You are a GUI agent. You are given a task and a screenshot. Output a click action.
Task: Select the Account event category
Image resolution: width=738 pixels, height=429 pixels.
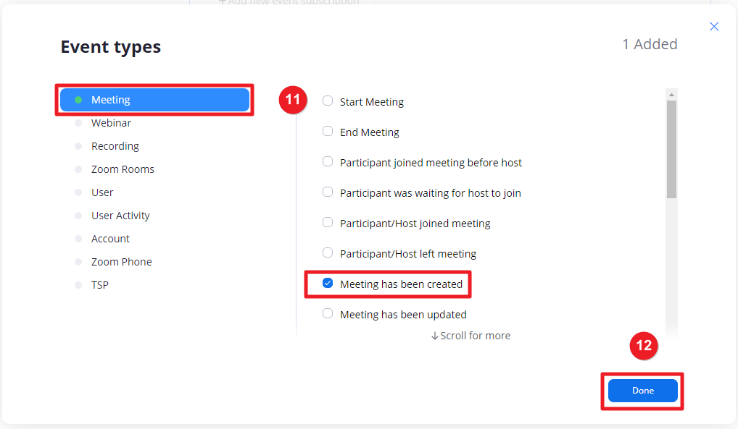click(110, 239)
